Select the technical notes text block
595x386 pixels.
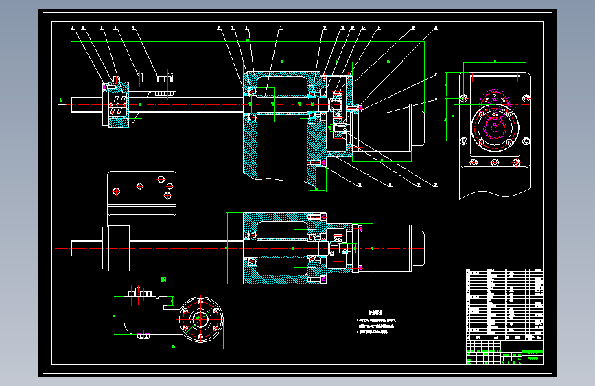[x=375, y=322]
